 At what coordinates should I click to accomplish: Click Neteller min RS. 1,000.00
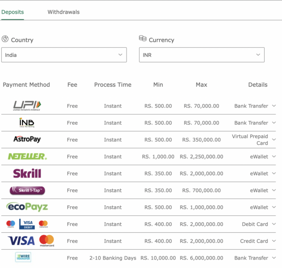coord(158,157)
